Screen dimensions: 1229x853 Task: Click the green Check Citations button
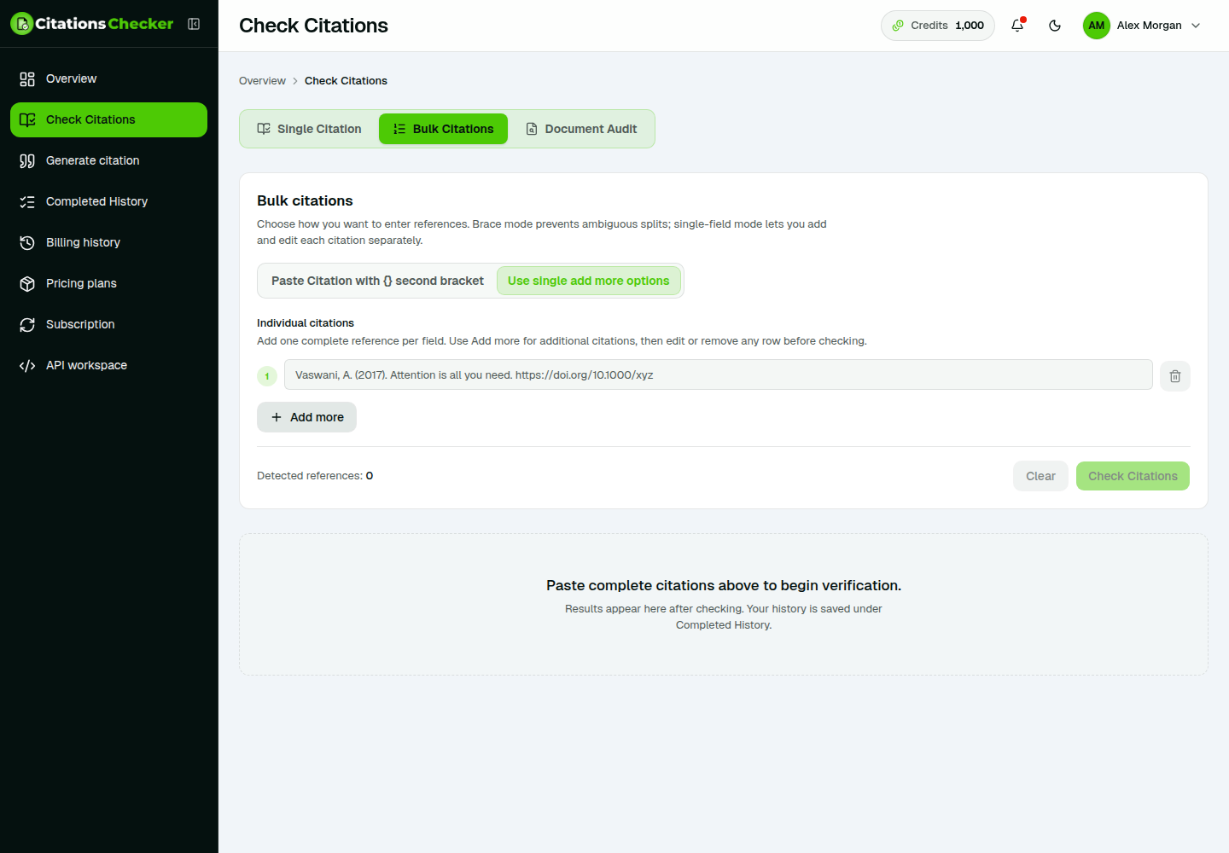point(1133,476)
